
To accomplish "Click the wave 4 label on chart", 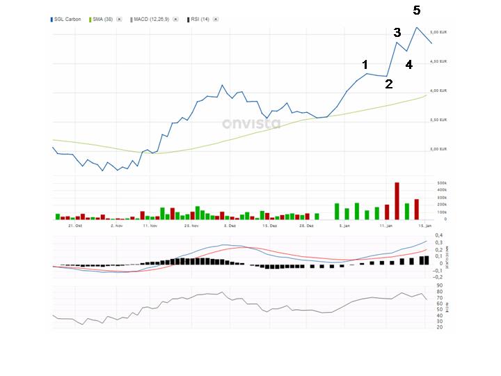I will tap(409, 65).
